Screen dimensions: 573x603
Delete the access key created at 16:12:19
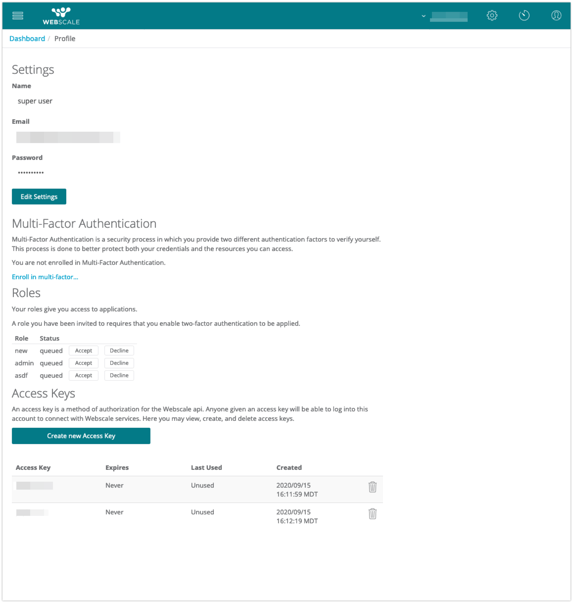click(x=373, y=514)
